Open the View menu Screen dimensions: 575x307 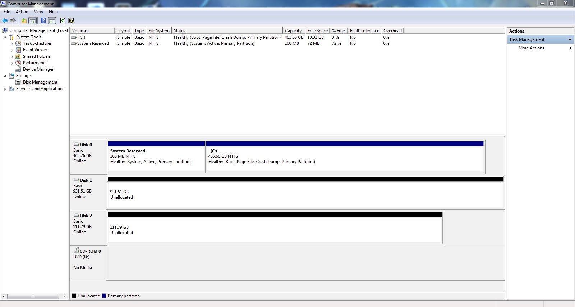point(38,12)
